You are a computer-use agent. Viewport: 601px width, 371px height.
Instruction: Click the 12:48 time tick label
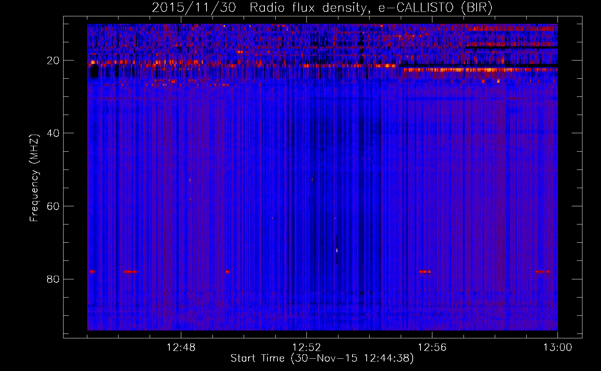click(x=181, y=348)
